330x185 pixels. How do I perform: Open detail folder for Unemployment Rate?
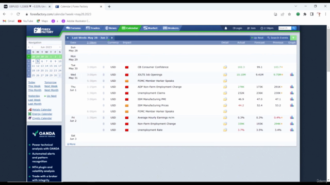tap(225, 130)
